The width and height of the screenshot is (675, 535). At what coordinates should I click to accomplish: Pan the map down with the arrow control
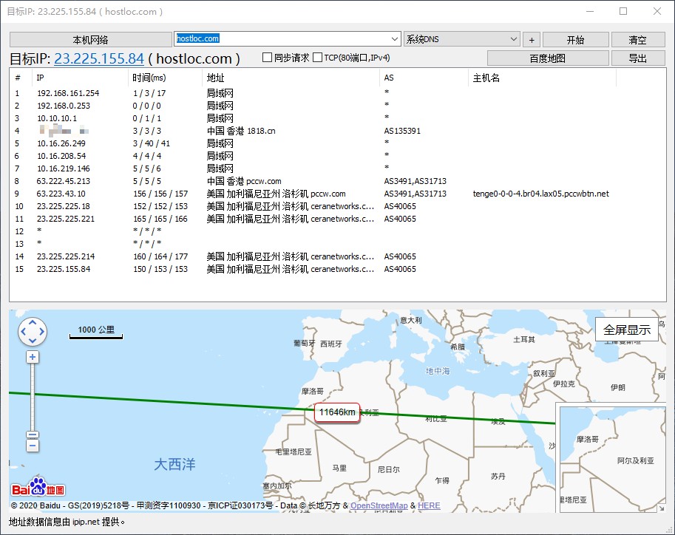coord(33,341)
